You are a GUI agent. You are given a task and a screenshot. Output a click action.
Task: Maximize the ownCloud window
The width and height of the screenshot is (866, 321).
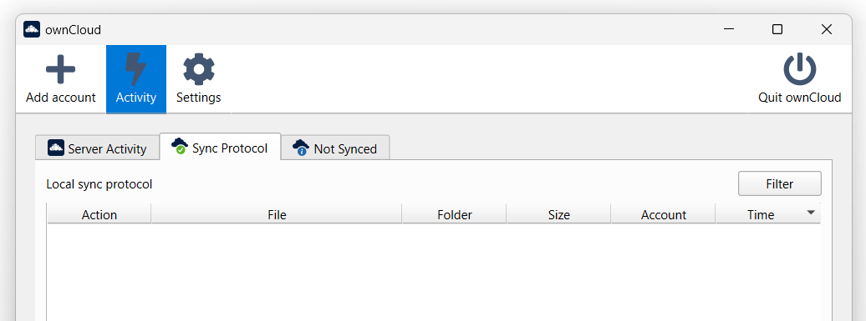(x=777, y=29)
